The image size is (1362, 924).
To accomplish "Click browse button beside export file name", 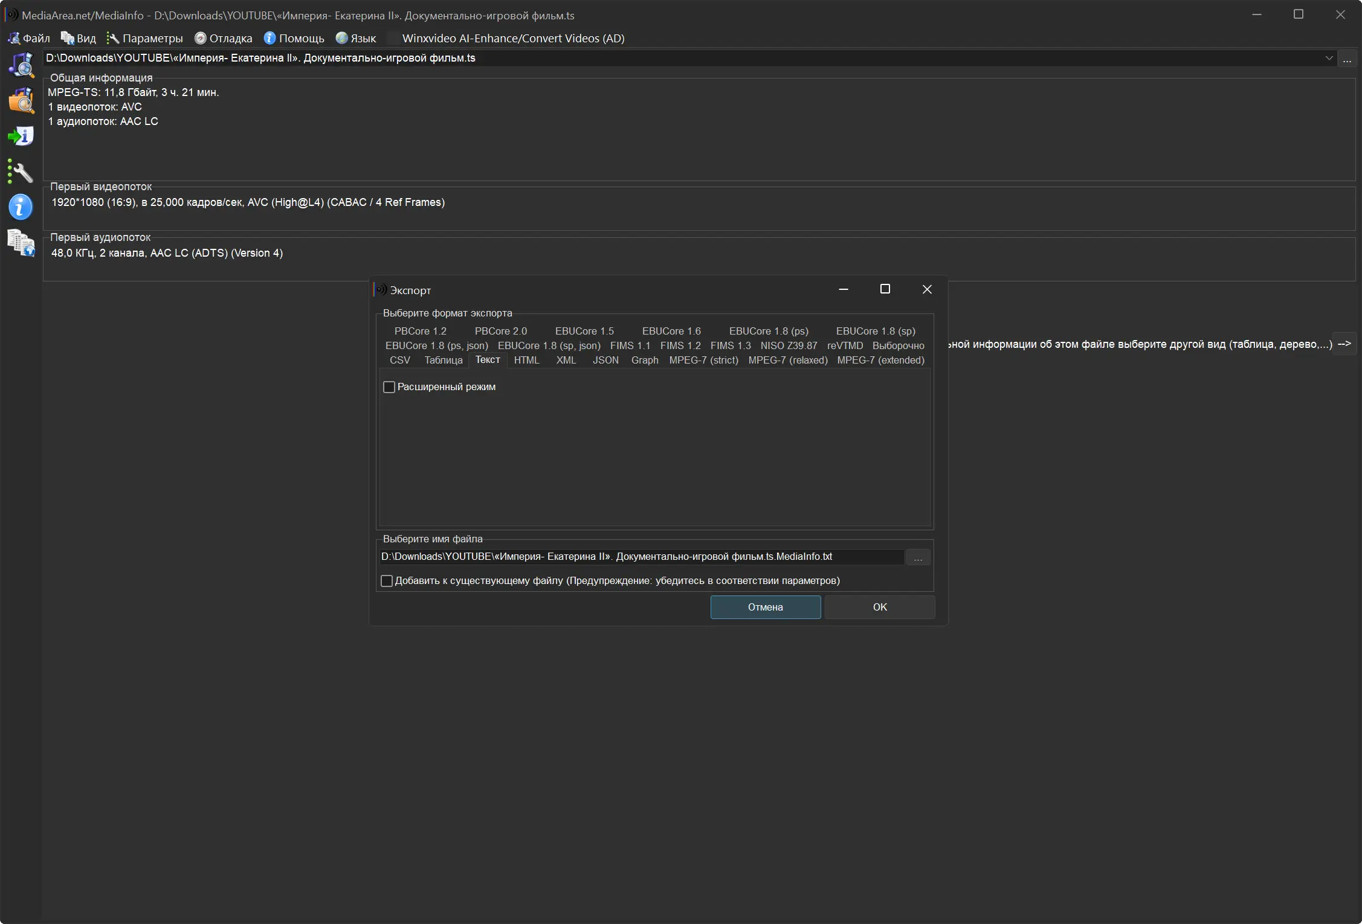I will tap(917, 557).
